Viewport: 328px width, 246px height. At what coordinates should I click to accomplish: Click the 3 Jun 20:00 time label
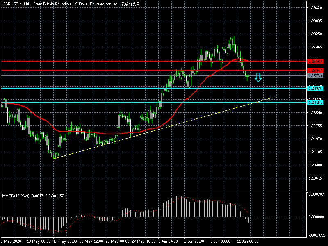(x=194, y=241)
